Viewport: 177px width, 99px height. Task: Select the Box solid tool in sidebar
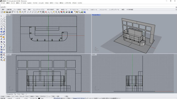coord(2,31)
